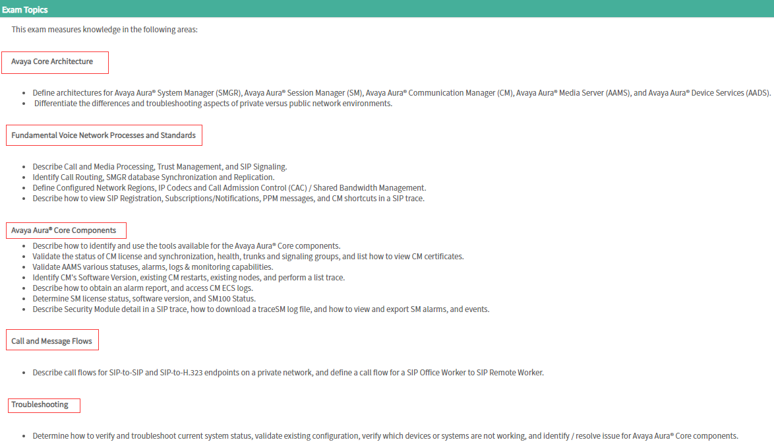The height and width of the screenshot is (442, 774).
Task: Click bullet about tools for Core components
Action: pos(186,246)
